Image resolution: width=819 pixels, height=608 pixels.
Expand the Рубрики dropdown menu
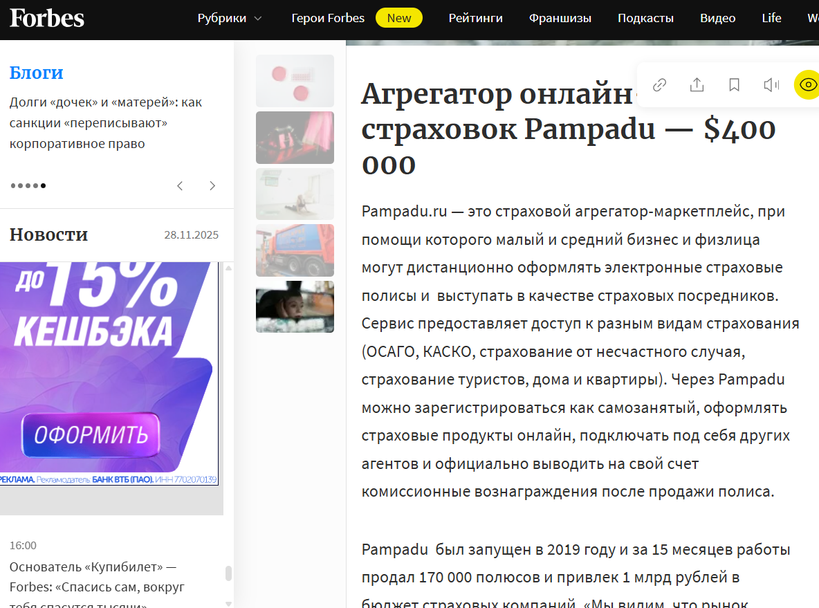point(230,19)
